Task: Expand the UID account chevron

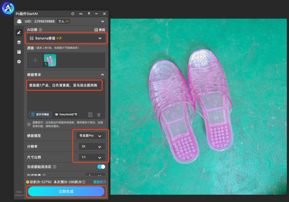Action: tap(103, 21)
